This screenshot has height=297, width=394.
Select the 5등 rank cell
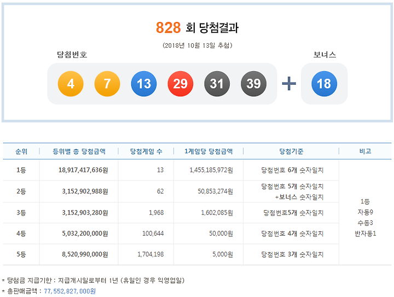(21, 254)
